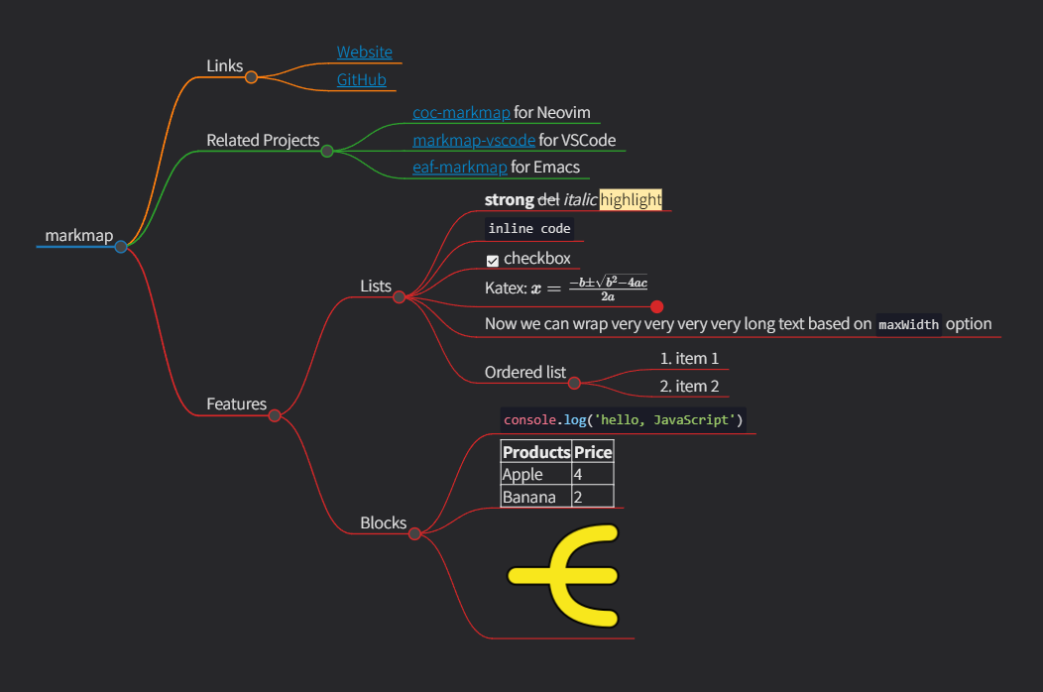This screenshot has width=1043, height=692.
Task: Select the console.log code block
Action: [x=624, y=419]
